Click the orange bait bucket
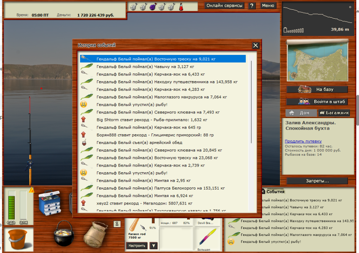Viewport: 359px width, 253px height. coord(18,239)
